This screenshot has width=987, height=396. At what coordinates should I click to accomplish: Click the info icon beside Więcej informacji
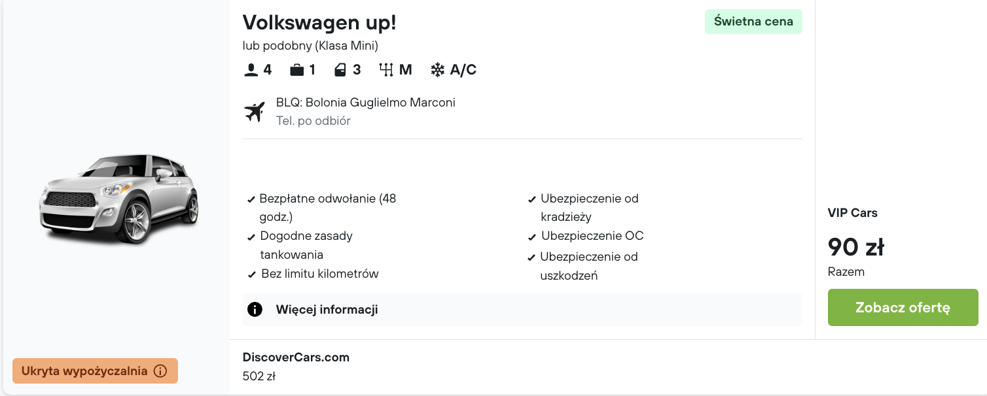pos(255,309)
